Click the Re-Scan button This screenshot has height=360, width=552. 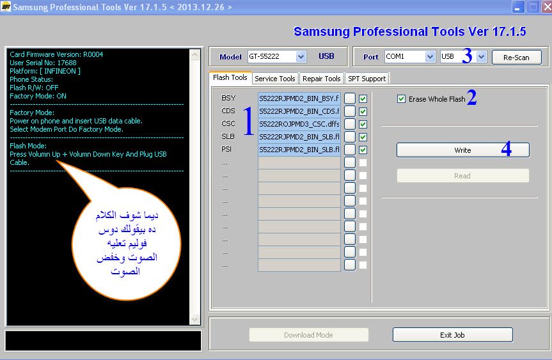point(516,58)
